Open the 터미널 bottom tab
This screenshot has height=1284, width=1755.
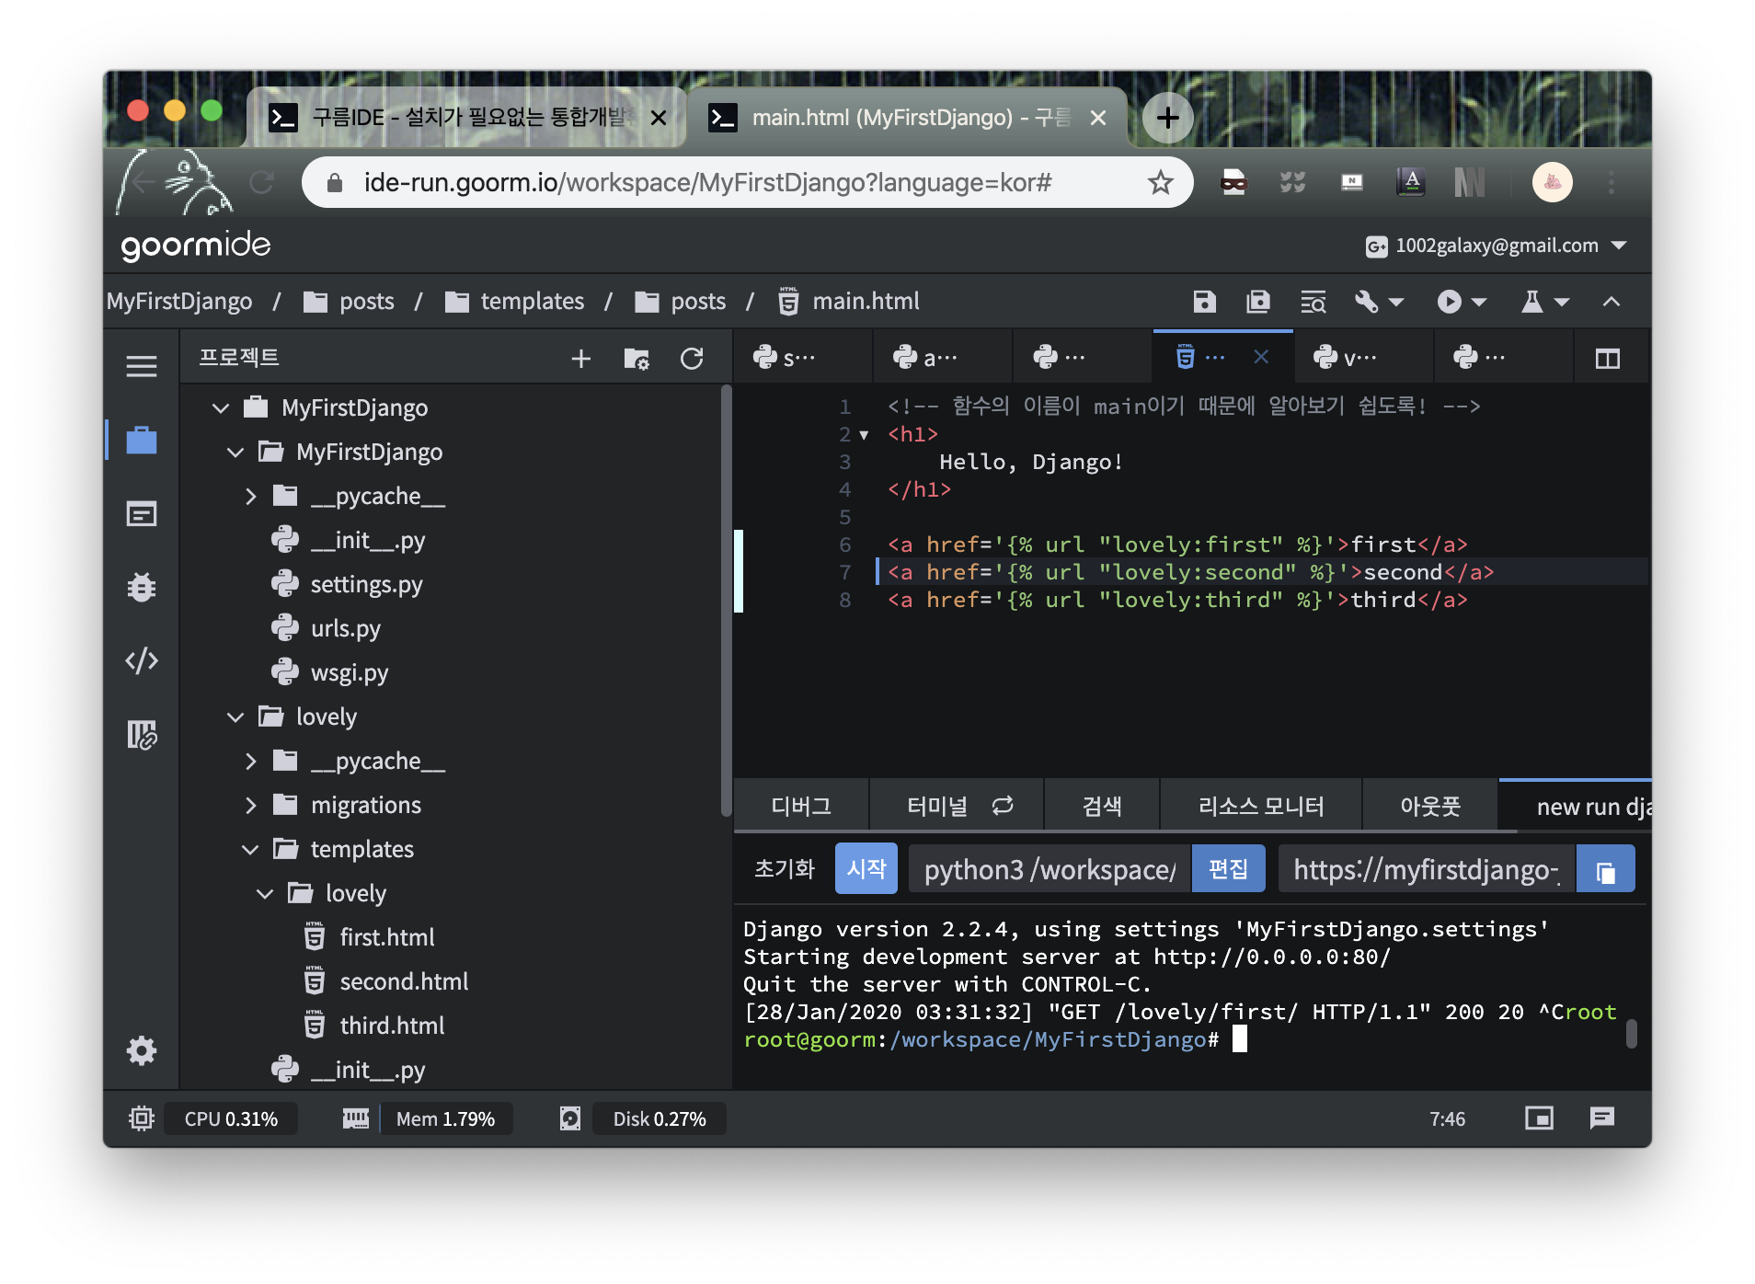937,807
